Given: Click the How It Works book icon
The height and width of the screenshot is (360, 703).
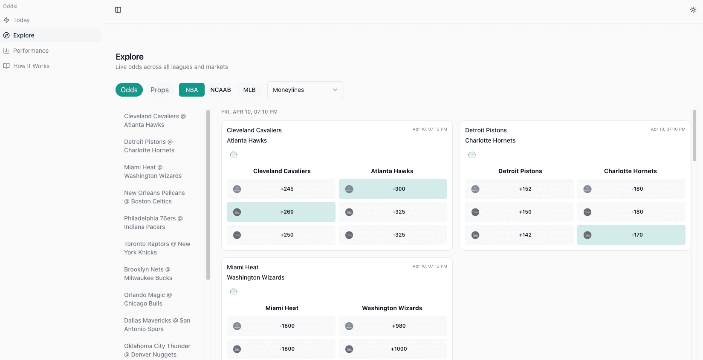Looking at the screenshot, I should (x=6, y=66).
